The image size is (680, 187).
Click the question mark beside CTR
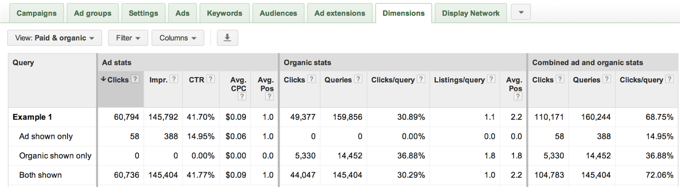(211, 79)
